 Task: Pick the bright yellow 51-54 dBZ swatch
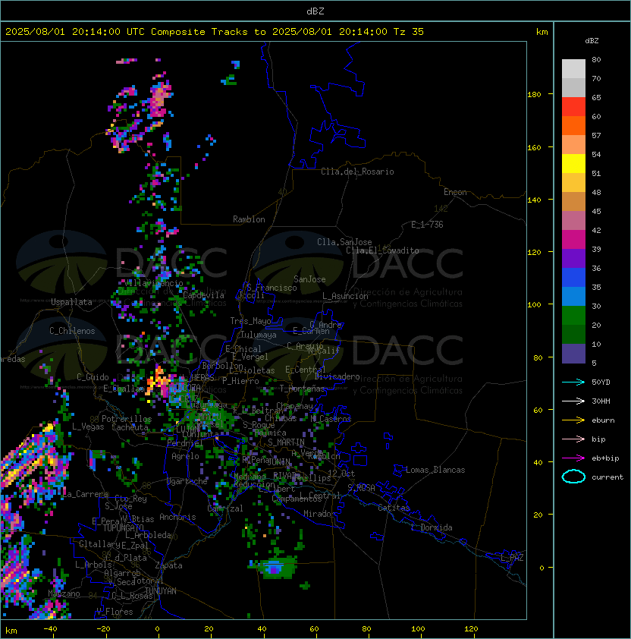coord(573,163)
